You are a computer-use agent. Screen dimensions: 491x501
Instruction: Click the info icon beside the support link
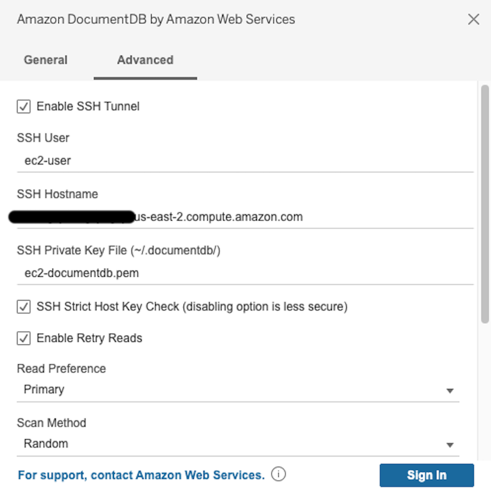coord(278,475)
